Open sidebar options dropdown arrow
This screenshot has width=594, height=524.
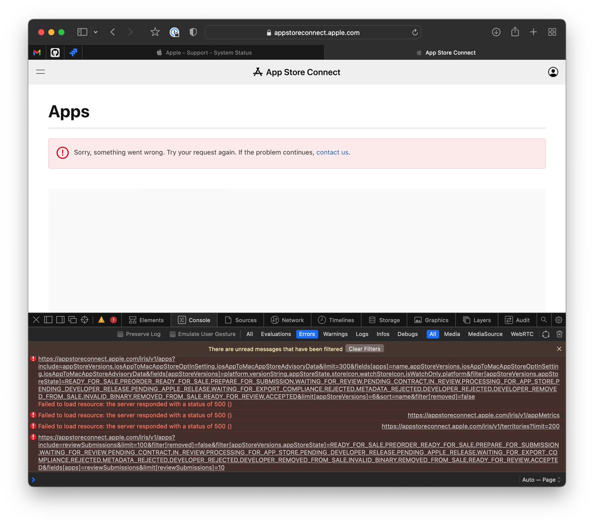[x=96, y=32]
